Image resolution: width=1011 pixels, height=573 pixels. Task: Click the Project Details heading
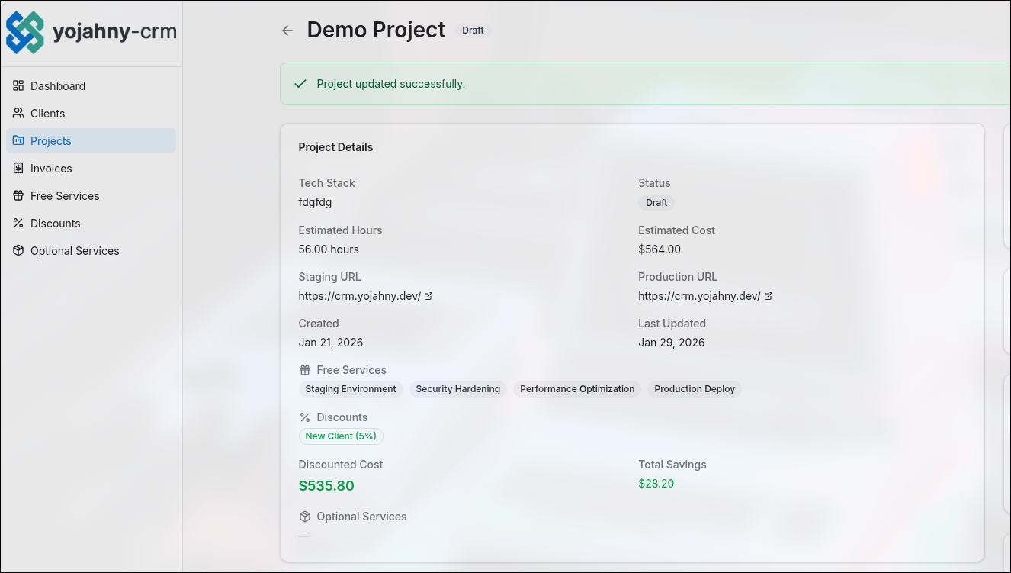pyautogui.click(x=335, y=147)
